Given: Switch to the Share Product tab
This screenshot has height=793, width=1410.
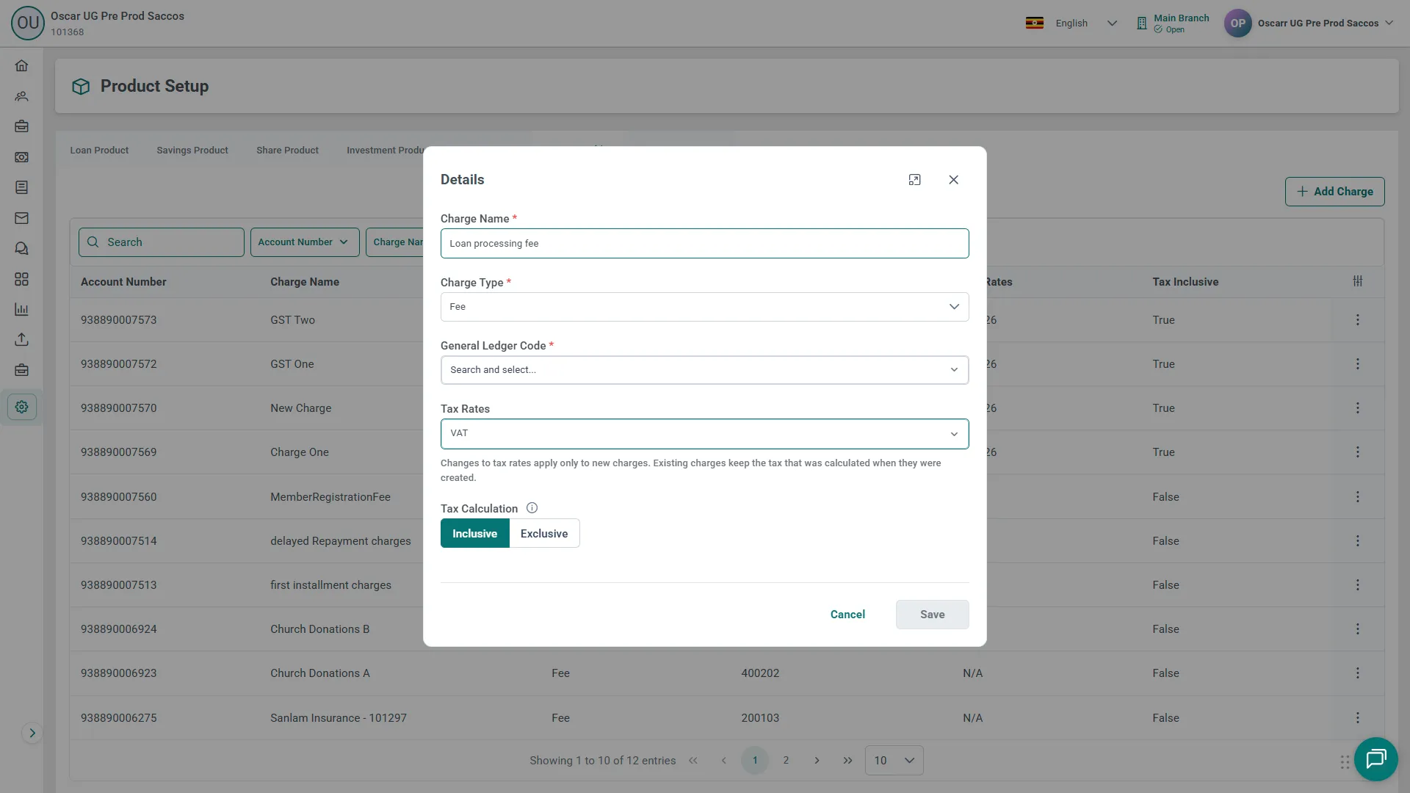Looking at the screenshot, I should point(287,151).
